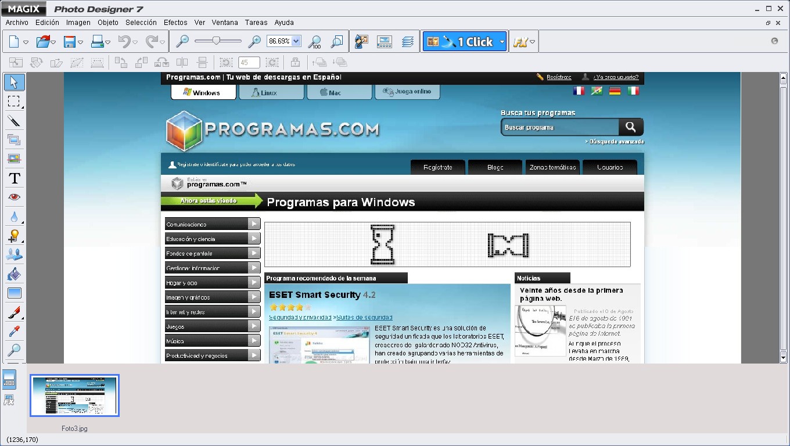Click the flip vertical mirror icon
The height and width of the screenshot is (446, 790).
[x=202, y=63]
